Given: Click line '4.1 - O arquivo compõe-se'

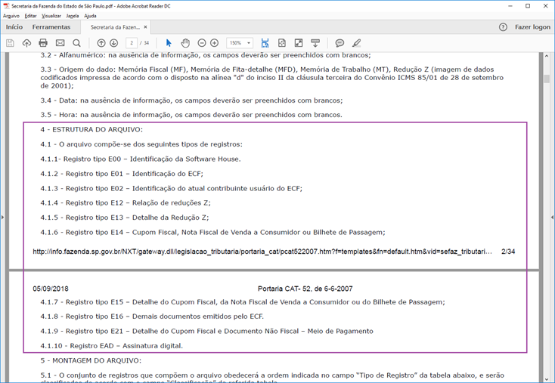Looking at the screenshot, I should [141, 144].
